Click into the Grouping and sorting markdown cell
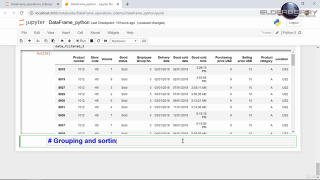Viewport: 320px width, 180px height. [x=170, y=141]
